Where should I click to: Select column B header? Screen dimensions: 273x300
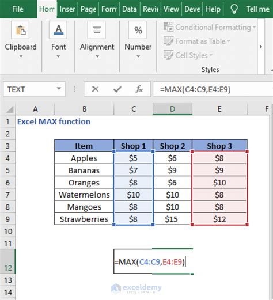pos(84,109)
